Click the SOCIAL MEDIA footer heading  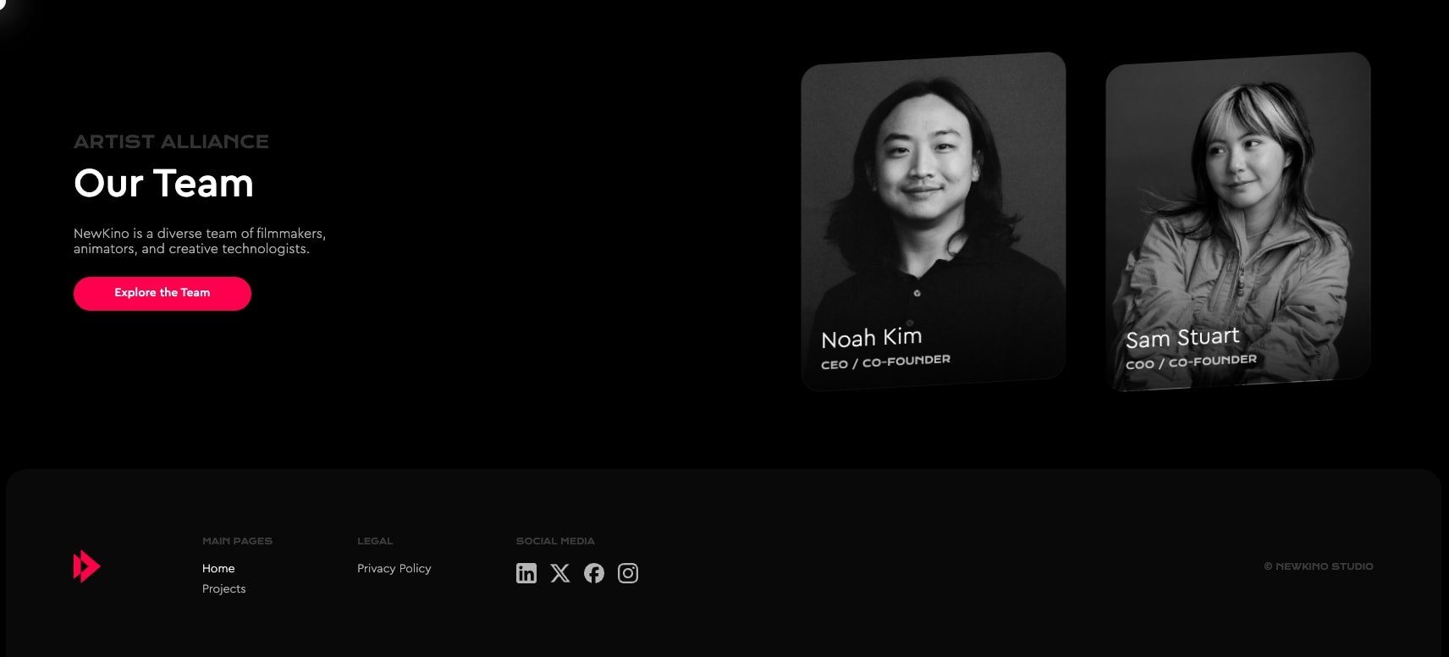pyautogui.click(x=555, y=541)
